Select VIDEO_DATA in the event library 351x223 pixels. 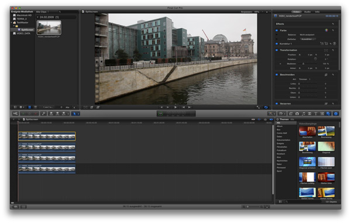pos(22,33)
